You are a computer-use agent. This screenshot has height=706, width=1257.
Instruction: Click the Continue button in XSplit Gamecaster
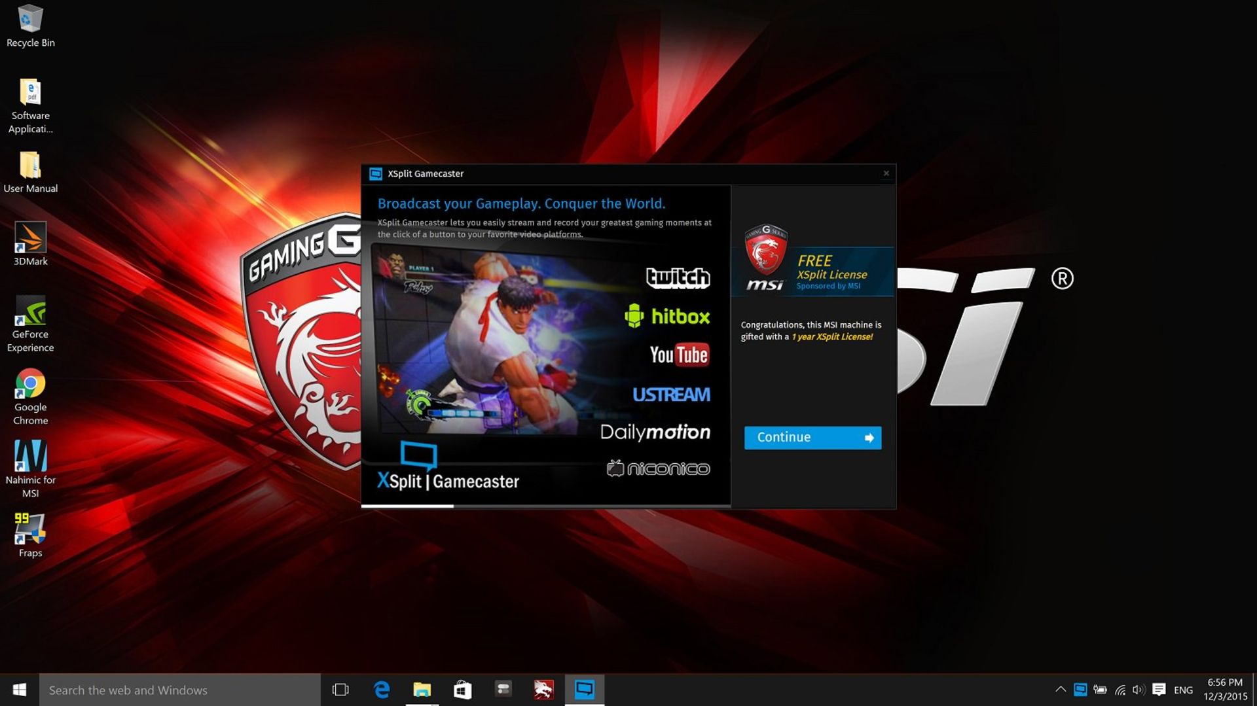(x=812, y=438)
